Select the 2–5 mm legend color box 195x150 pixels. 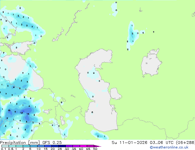click(x=26, y=146)
